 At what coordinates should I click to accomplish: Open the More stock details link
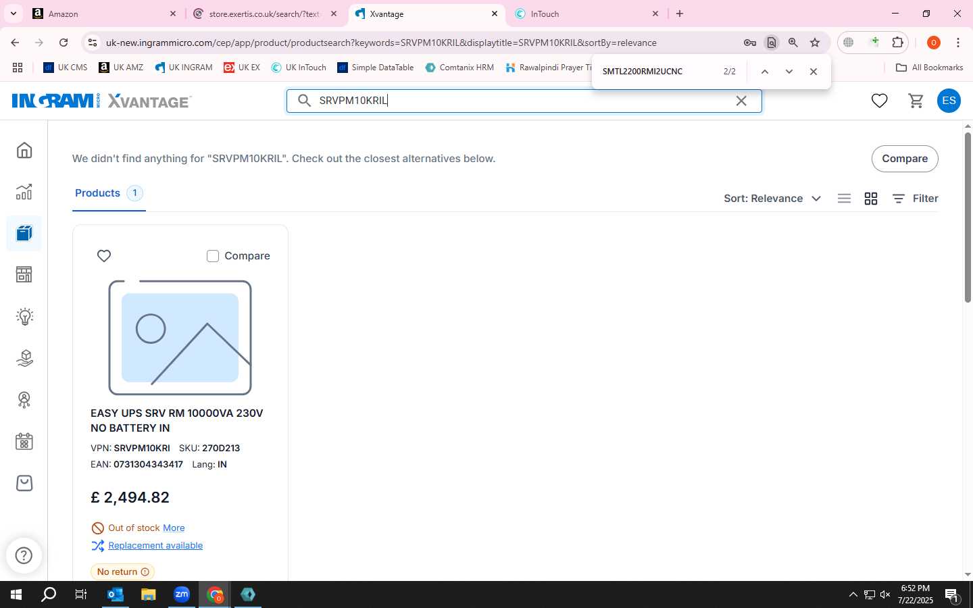tap(174, 528)
